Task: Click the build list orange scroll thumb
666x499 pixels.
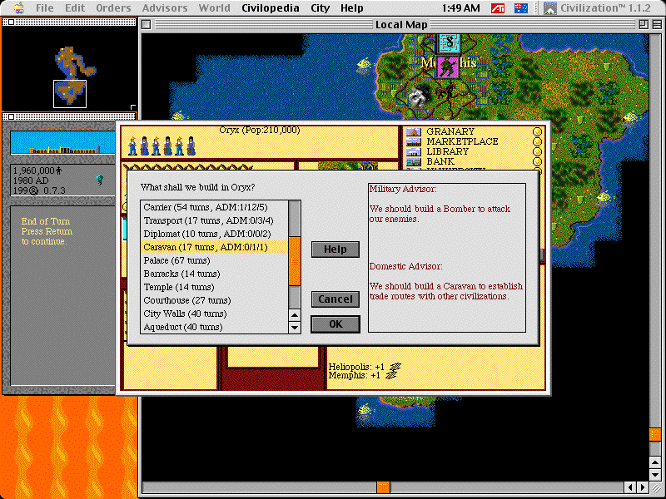Action: point(295,261)
